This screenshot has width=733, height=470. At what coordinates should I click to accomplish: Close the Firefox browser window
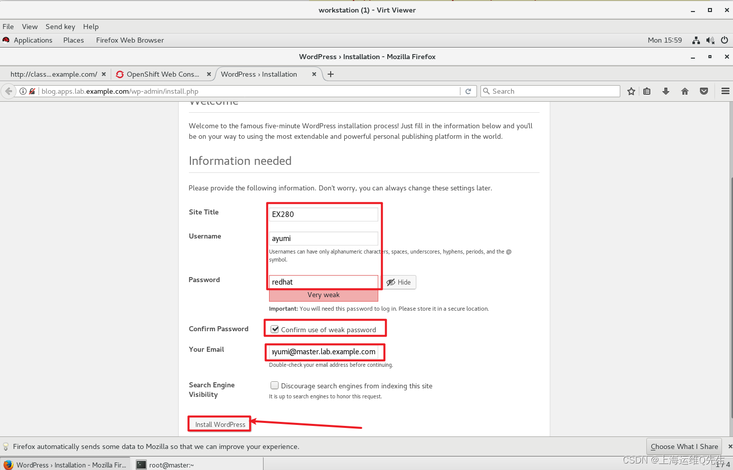pos(726,57)
